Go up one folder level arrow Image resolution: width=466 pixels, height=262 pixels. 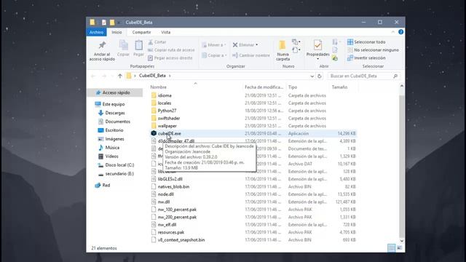point(119,76)
